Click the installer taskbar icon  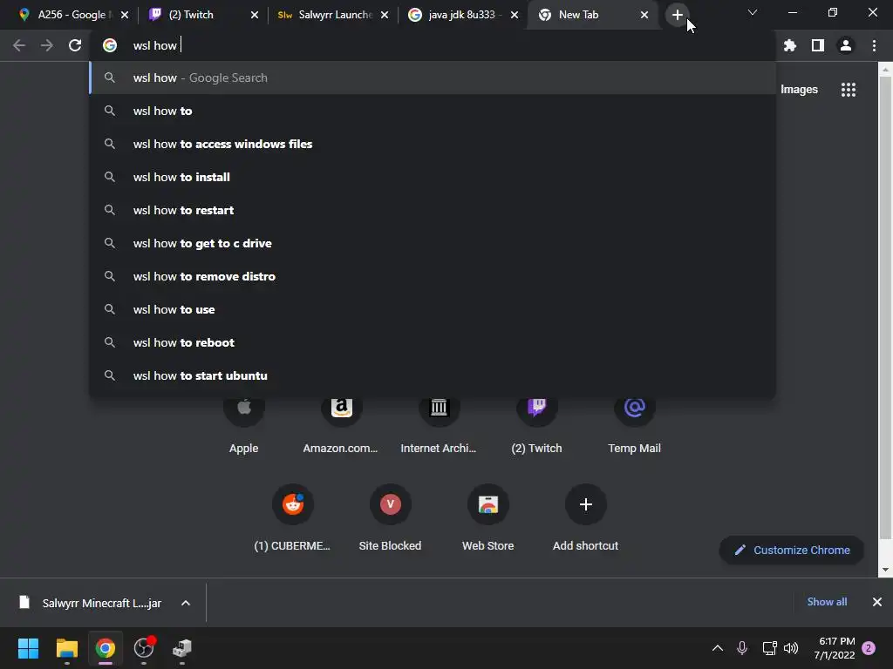pyautogui.click(x=182, y=648)
